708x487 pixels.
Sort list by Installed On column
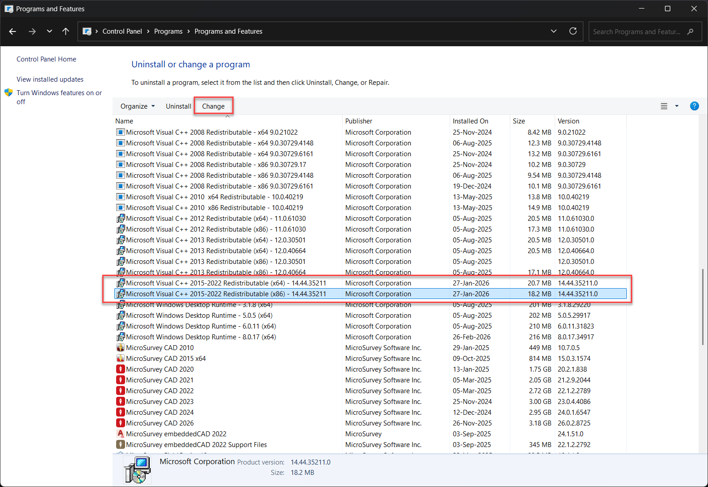pos(470,121)
